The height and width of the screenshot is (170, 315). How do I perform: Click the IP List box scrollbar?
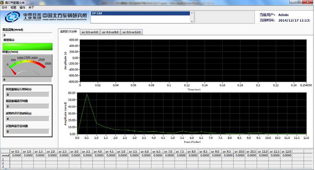(x=192, y=17)
